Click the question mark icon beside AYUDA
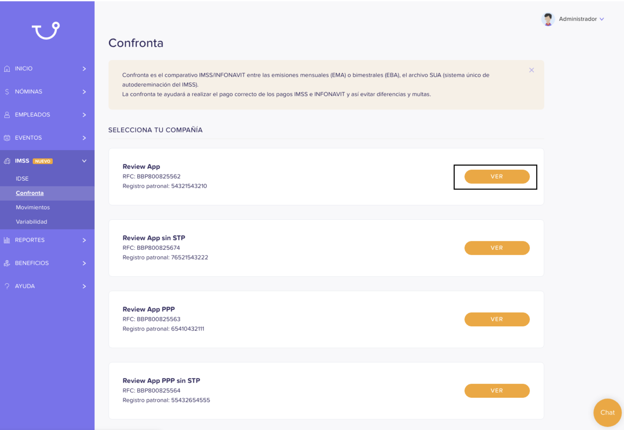This screenshot has height=430, width=624. (7, 286)
